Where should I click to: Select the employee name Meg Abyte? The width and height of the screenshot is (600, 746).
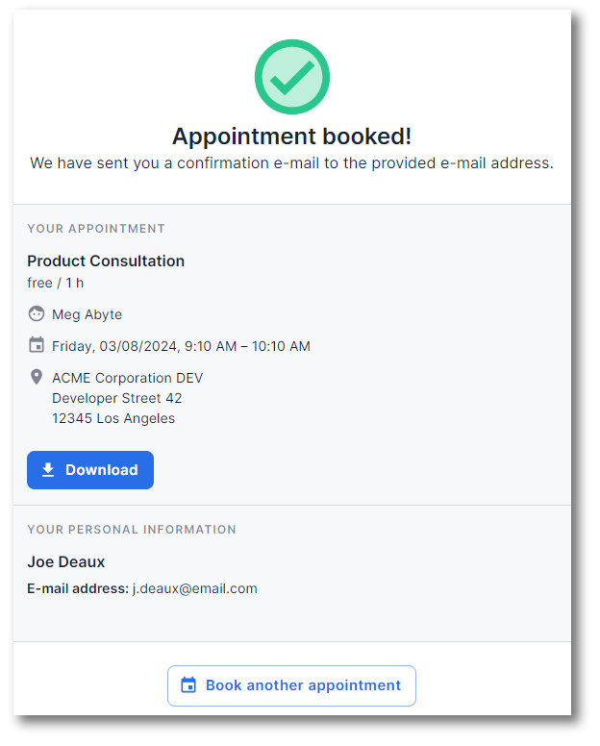[87, 314]
